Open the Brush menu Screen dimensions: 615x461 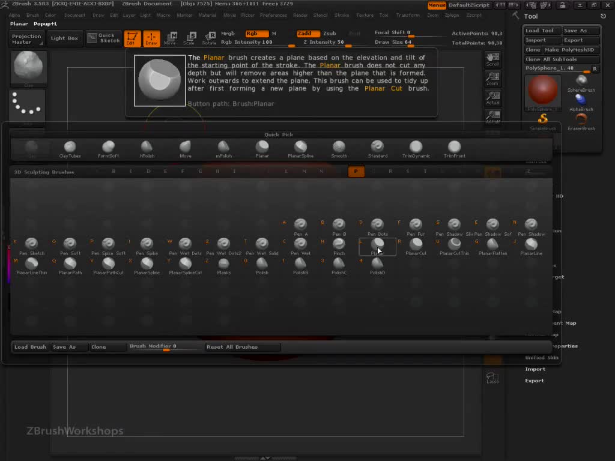[32, 15]
